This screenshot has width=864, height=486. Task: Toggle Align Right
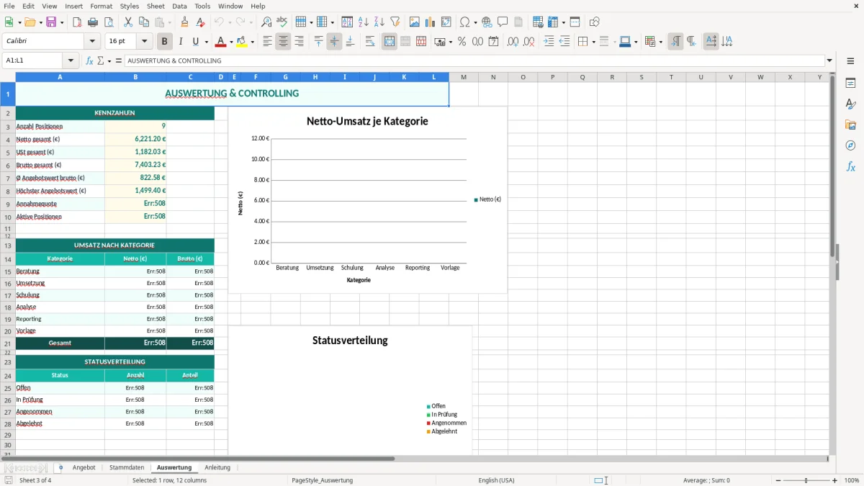point(299,42)
